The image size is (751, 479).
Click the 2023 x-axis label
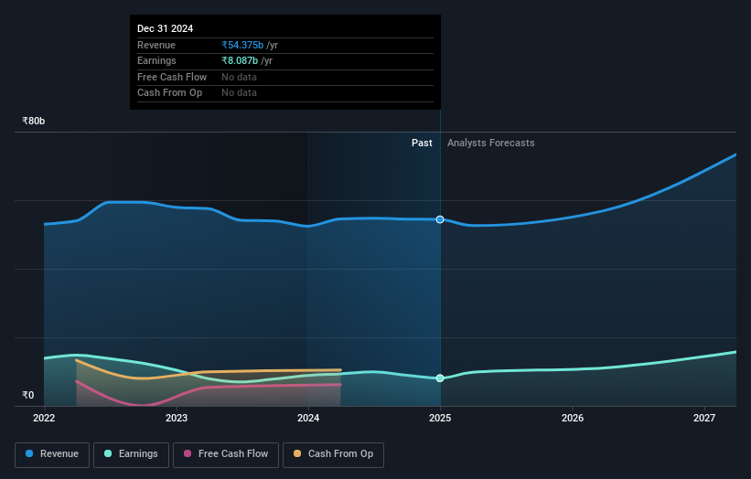click(x=177, y=419)
